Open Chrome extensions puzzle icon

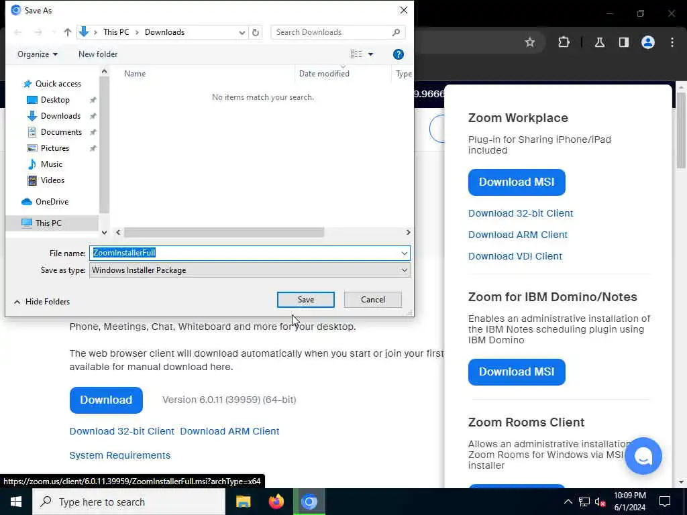[x=564, y=42]
